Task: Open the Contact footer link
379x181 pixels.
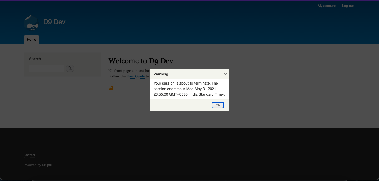Action: coord(29,155)
